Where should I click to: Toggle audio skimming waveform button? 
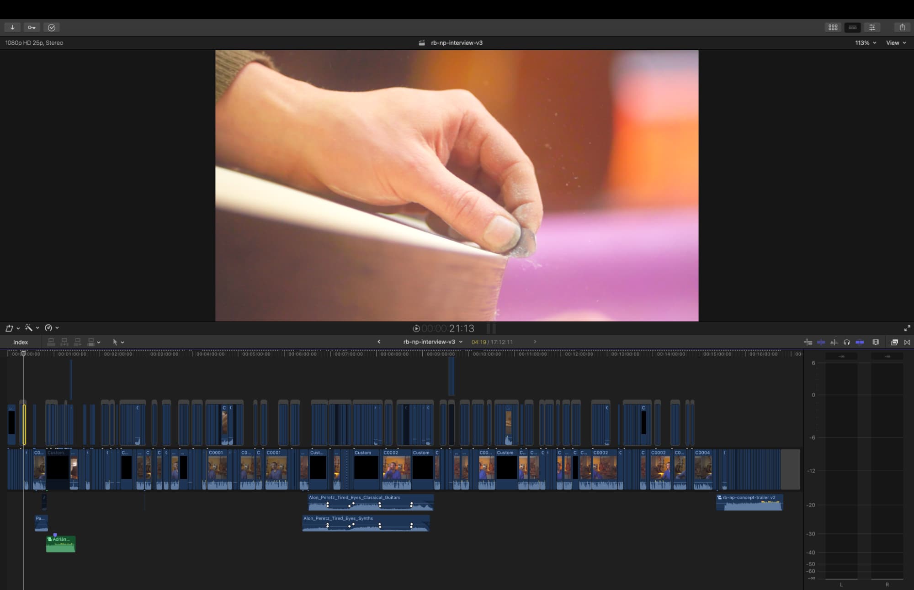(x=834, y=342)
